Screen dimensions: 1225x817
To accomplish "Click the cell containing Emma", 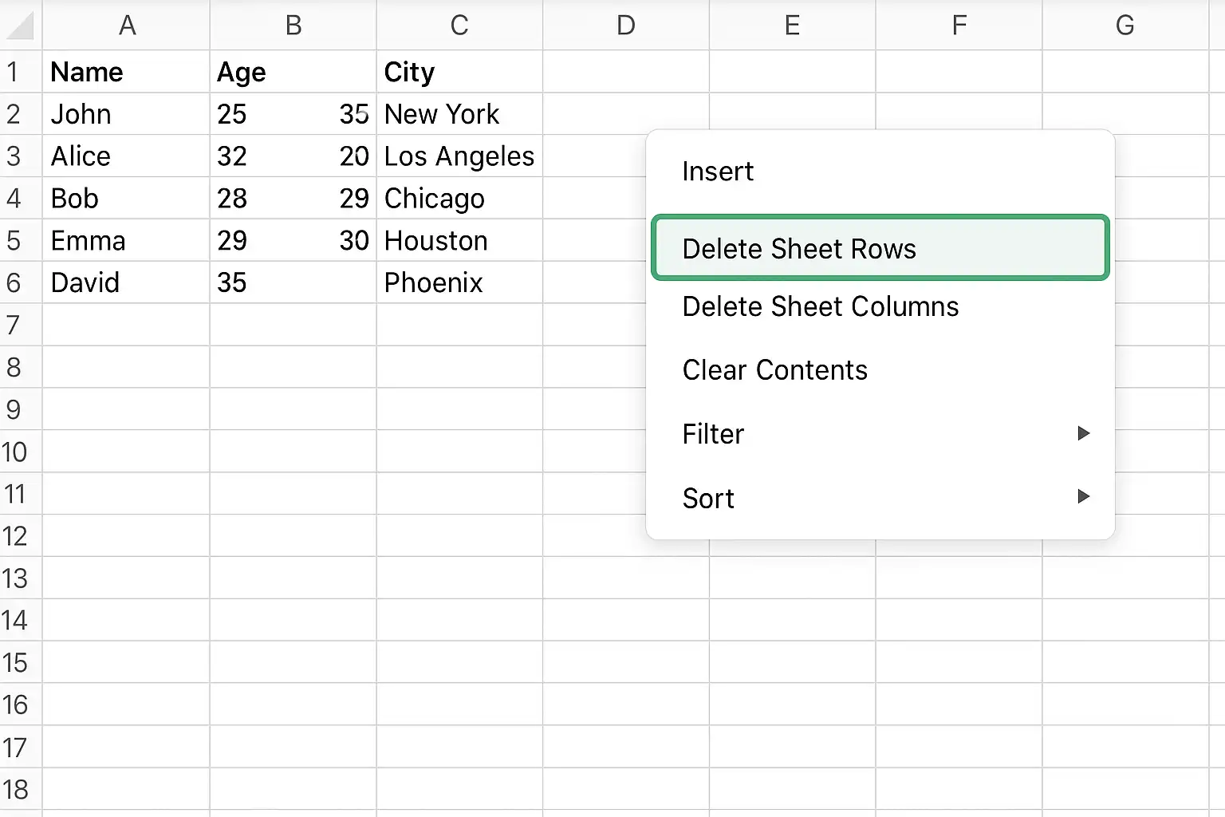I will [127, 240].
